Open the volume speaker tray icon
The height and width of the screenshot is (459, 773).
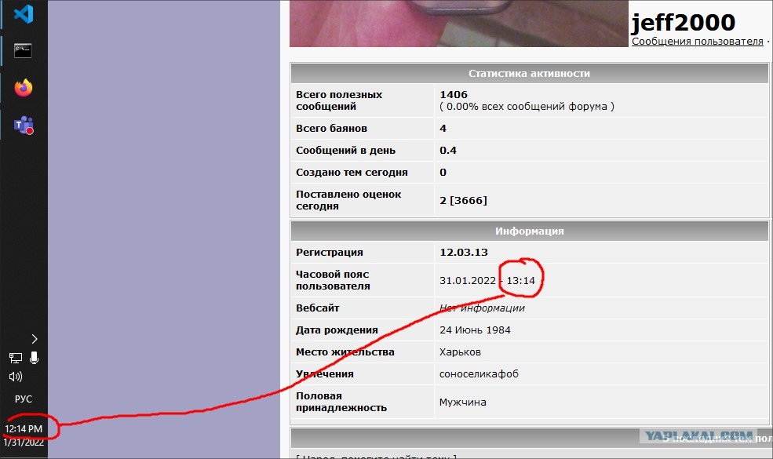[x=15, y=377]
